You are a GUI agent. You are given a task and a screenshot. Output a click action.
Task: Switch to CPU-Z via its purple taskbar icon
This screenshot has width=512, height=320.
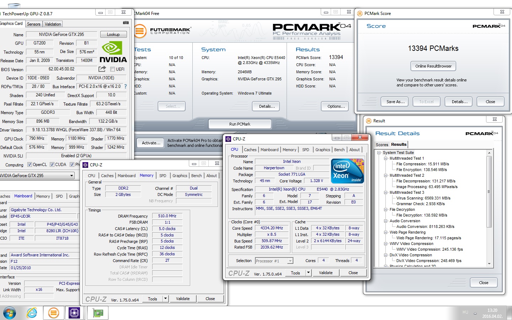point(74,313)
